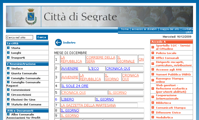Open IL GIORNO link for day 9
199x120 pixels.
click(70, 116)
